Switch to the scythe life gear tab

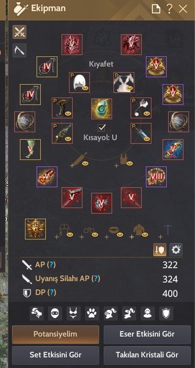[x=19, y=50]
